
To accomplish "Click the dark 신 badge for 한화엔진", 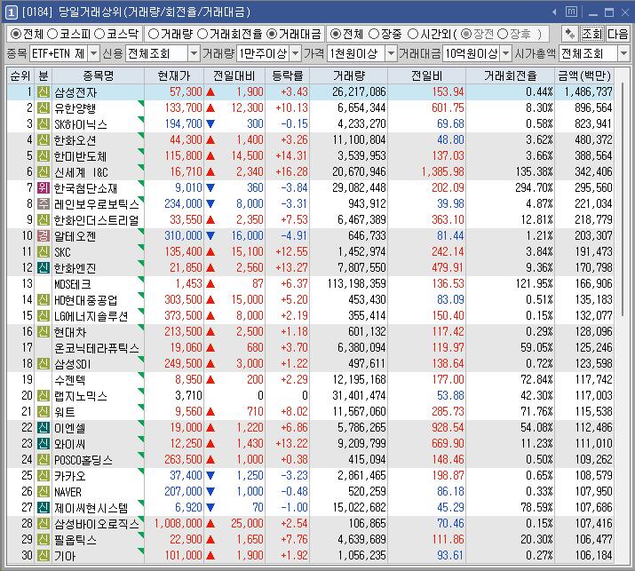I will tap(44, 267).
